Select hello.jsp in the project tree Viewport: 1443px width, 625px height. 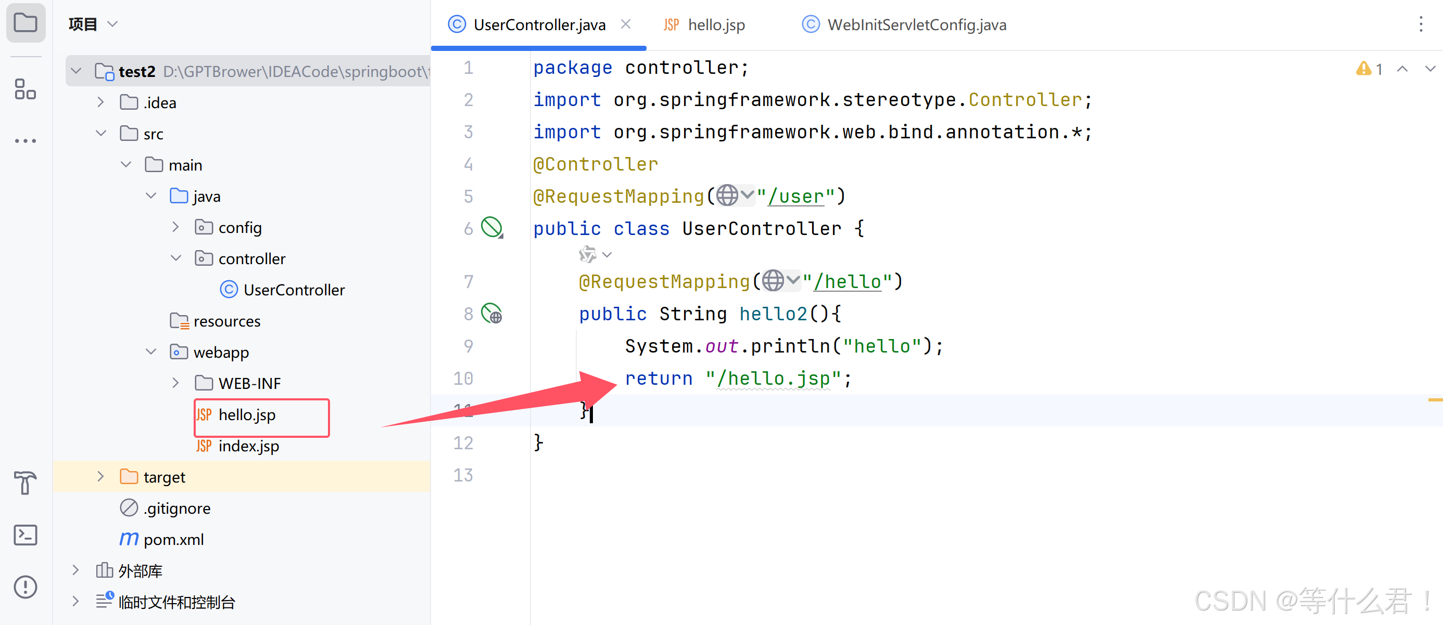click(246, 414)
